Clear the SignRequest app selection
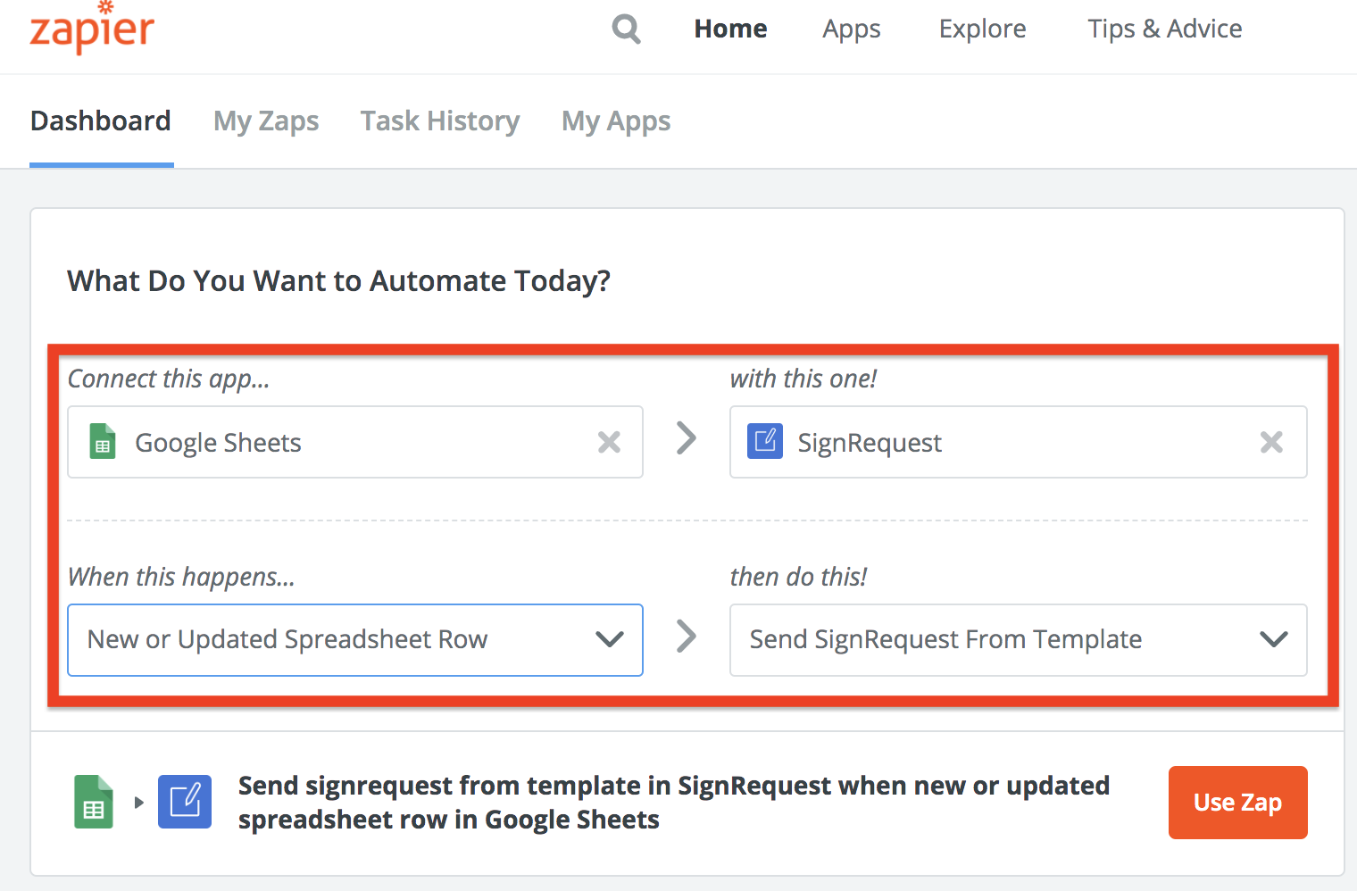1357x891 pixels. pos(1271,442)
